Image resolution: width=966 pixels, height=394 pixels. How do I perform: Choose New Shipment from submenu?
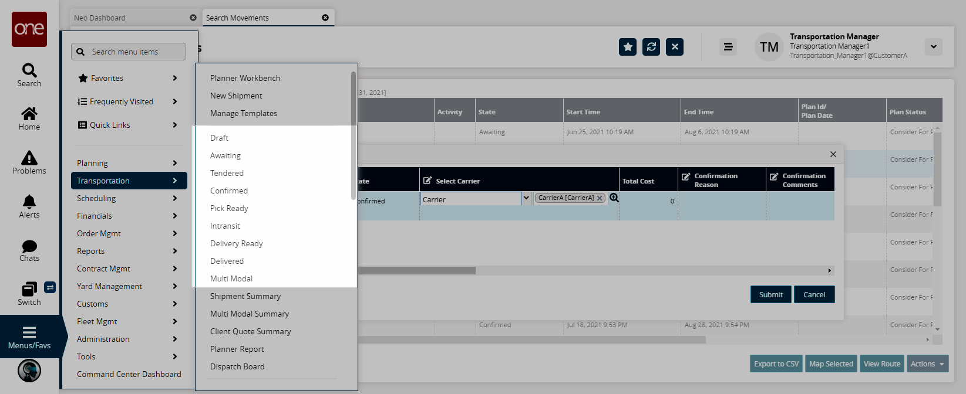click(236, 96)
